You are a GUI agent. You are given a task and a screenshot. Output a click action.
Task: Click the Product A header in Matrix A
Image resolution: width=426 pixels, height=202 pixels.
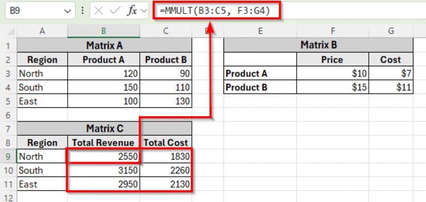(104, 59)
